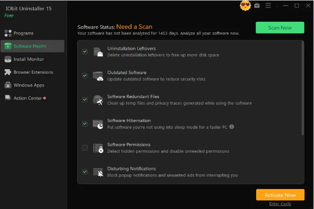The width and height of the screenshot is (314, 209).
Task: Click the Programs grid icon in sidebar
Action: (x=8, y=33)
